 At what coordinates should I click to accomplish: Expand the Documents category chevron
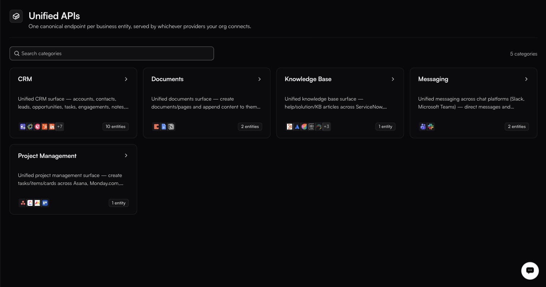point(259,79)
